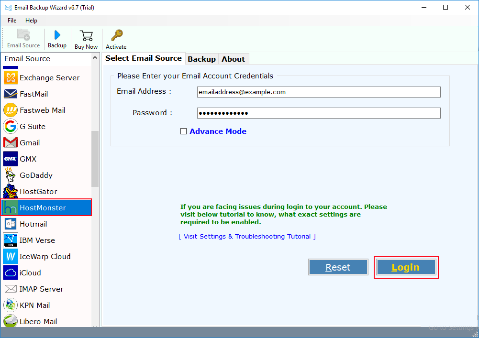Screen dimensions: 479x338
Task: Select the HostGator list entry text
Action: click(x=38, y=191)
